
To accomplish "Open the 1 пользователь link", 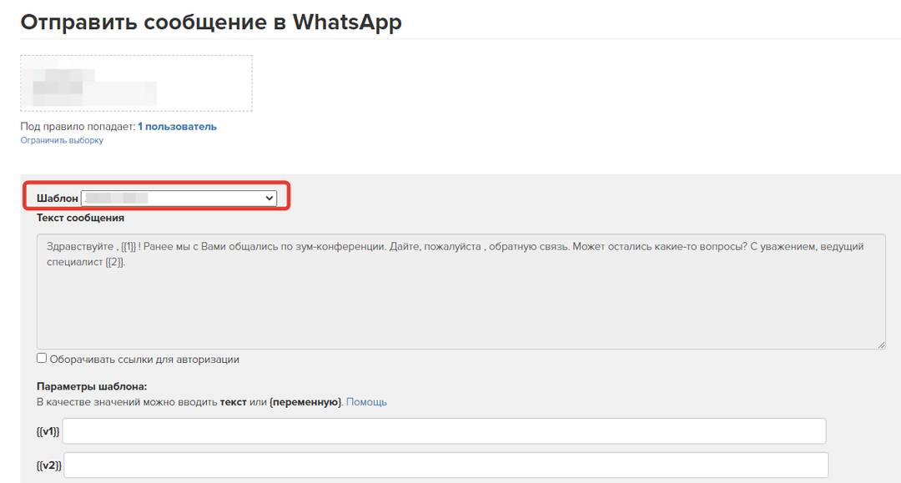I will pyautogui.click(x=177, y=127).
